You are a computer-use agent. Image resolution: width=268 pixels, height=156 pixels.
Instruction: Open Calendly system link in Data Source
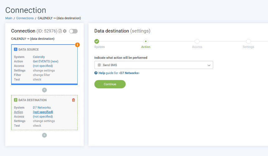pos(39,57)
